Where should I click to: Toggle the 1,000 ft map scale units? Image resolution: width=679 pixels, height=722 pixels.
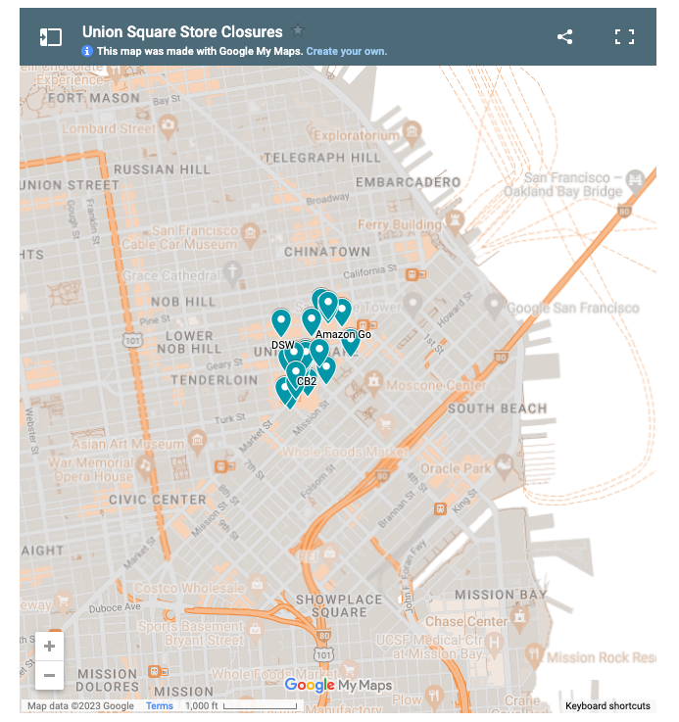pyautogui.click(x=230, y=706)
